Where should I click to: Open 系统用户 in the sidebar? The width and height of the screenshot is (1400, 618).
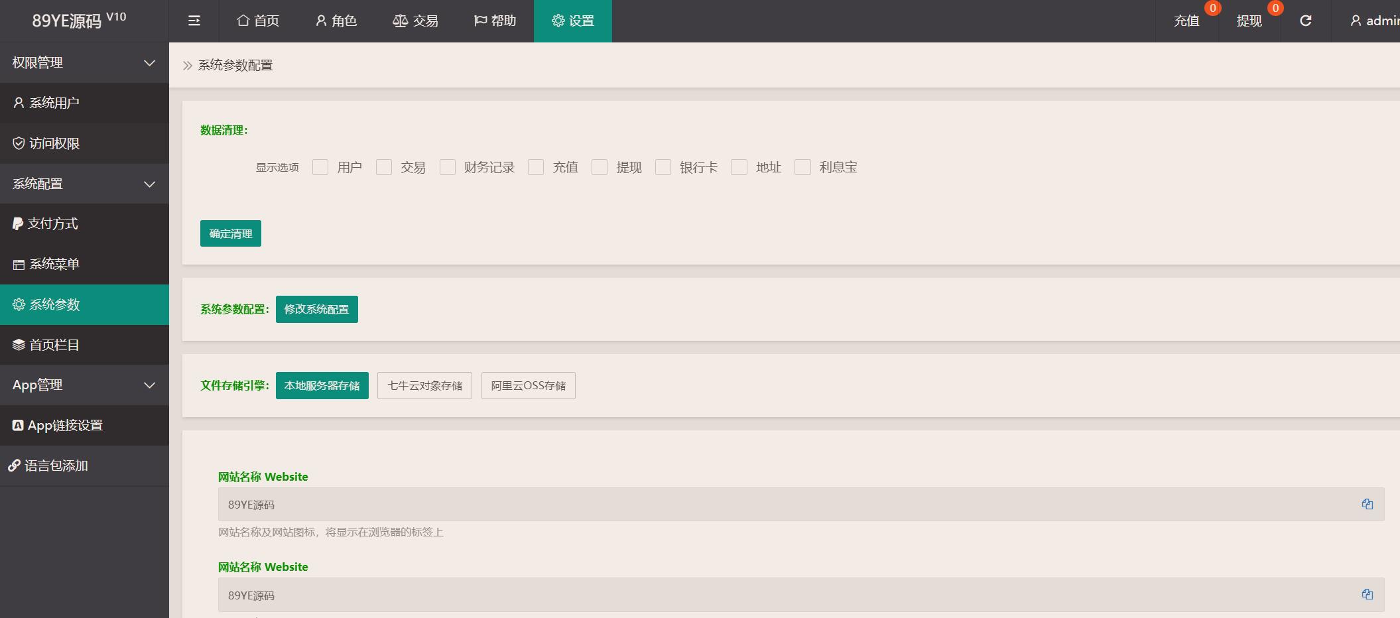[x=84, y=103]
